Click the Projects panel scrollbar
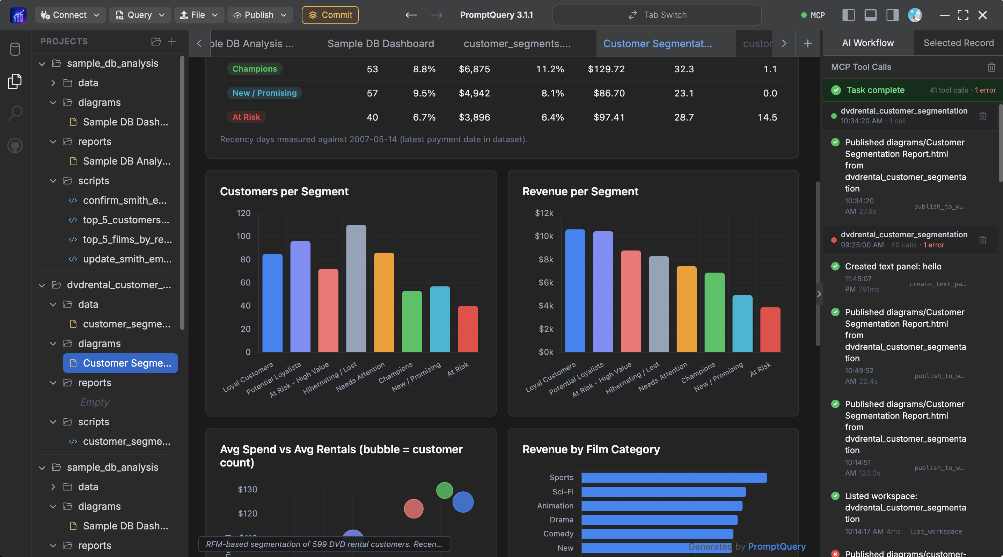Viewport: 1003px width, 557px height. pyautogui.click(x=182, y=194)
